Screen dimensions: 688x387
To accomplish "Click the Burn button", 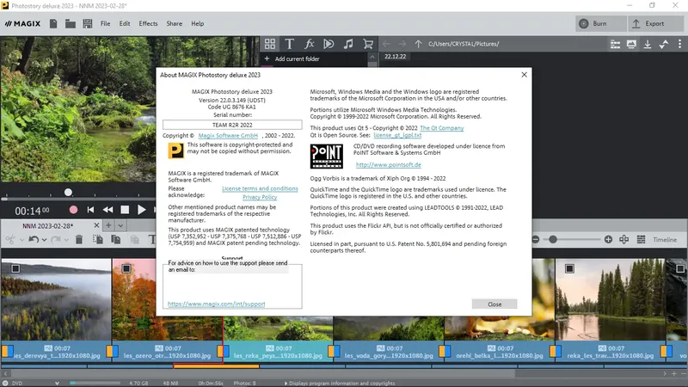I will click(x=599, y=24).
